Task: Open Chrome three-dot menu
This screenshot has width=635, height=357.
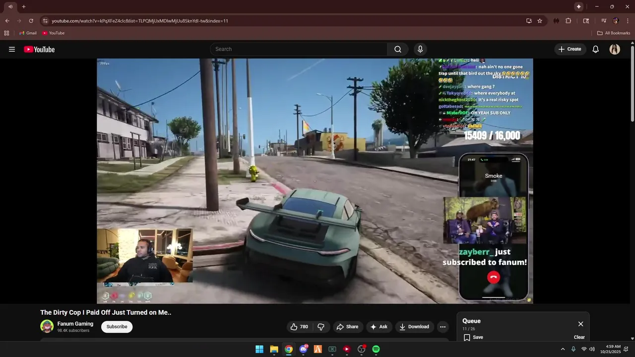Action: coord(628,21)
